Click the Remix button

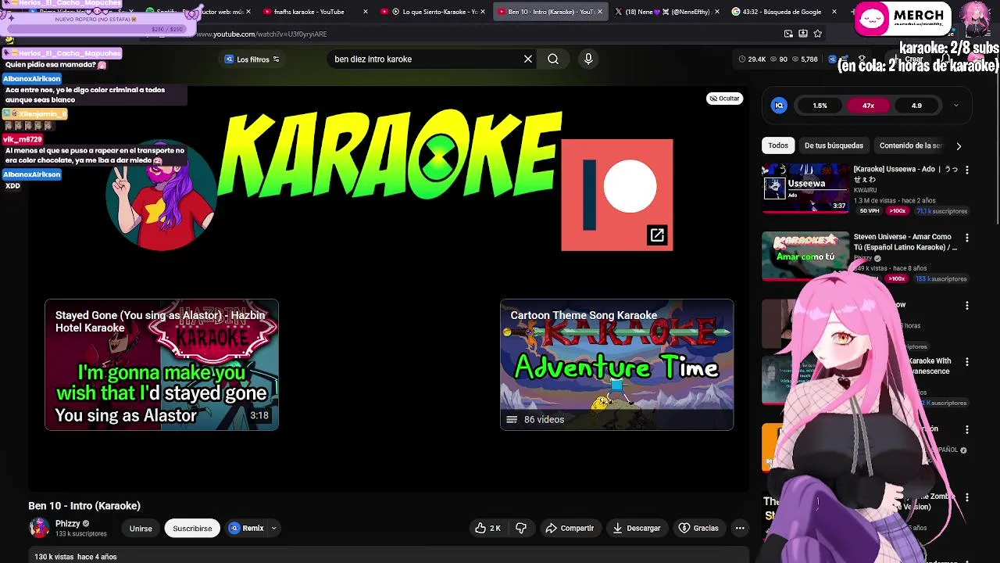coord(247,528)
